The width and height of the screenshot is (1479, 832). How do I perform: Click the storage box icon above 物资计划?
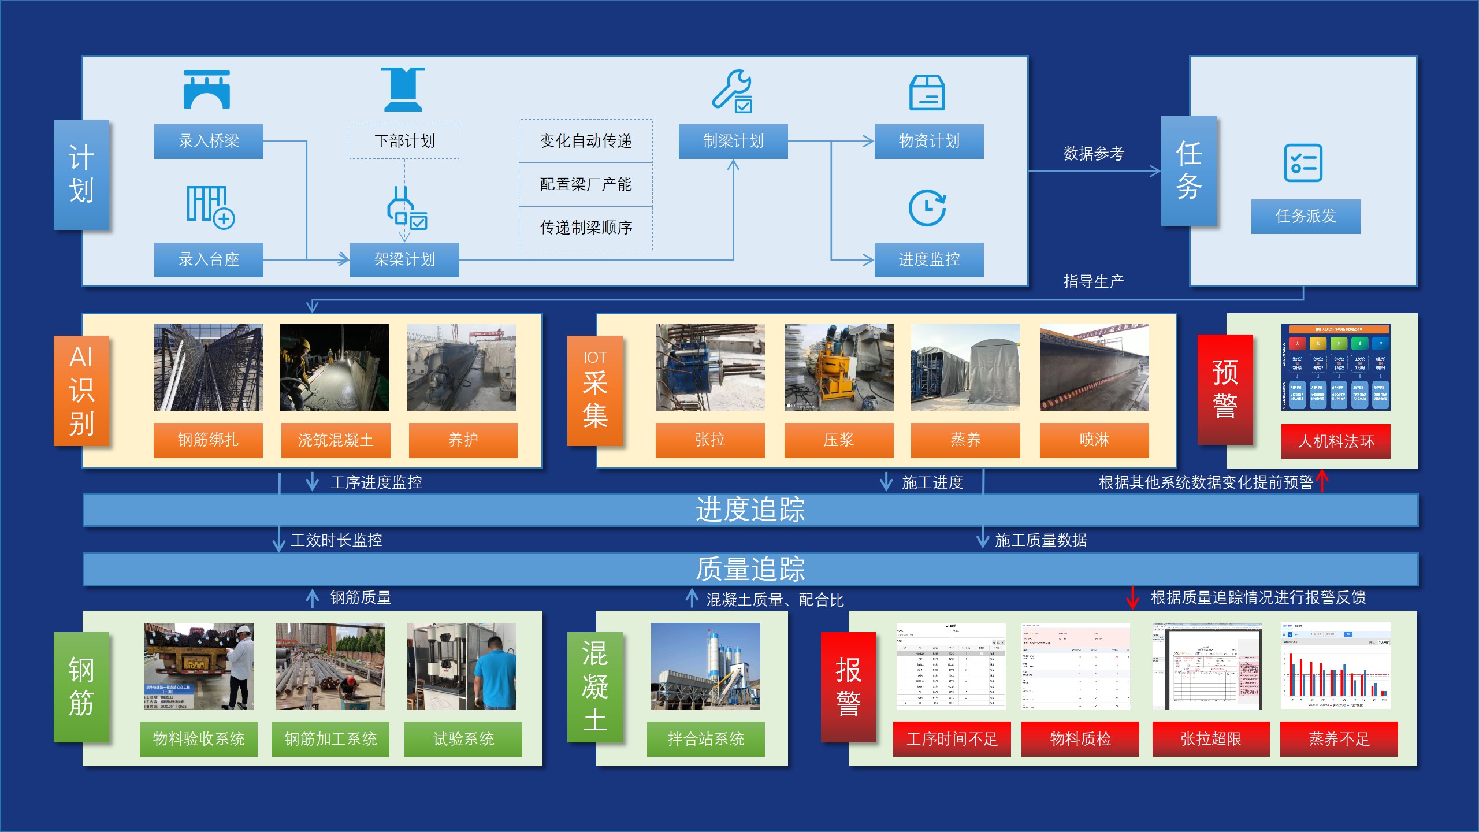(x=927, y=92)
